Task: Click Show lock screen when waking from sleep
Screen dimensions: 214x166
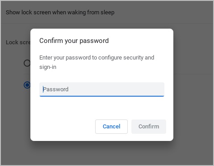Action: coord(60,13)
